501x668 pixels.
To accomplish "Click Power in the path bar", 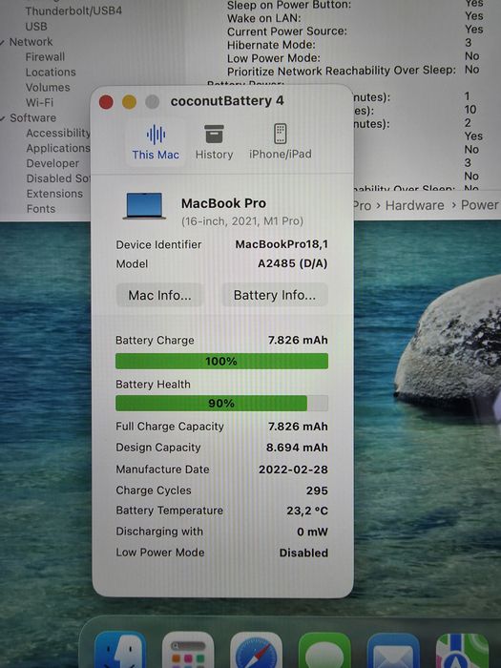I will [x=480, y=205].
